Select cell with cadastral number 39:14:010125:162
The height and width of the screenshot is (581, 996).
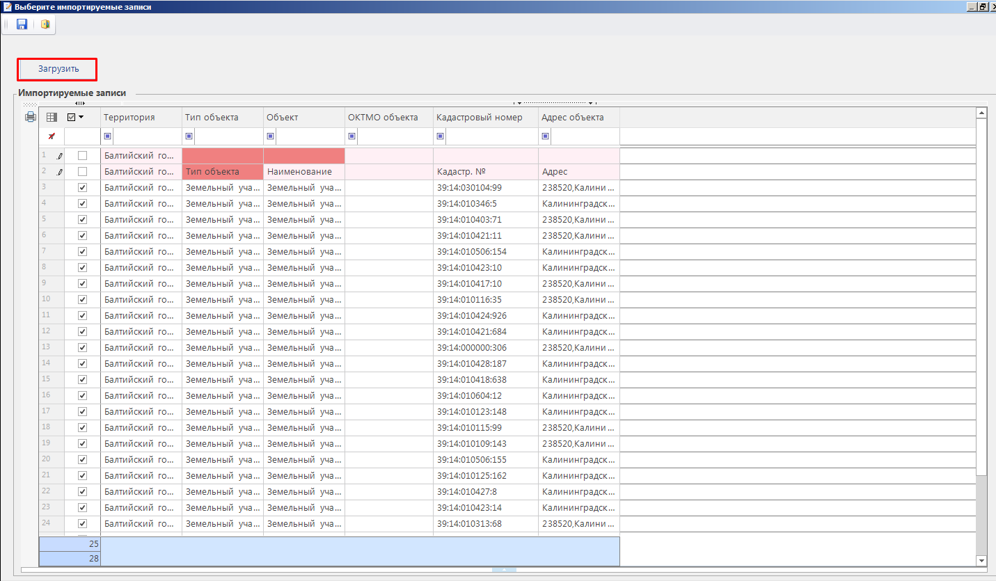pyautogui.click(x=486, y=476)
